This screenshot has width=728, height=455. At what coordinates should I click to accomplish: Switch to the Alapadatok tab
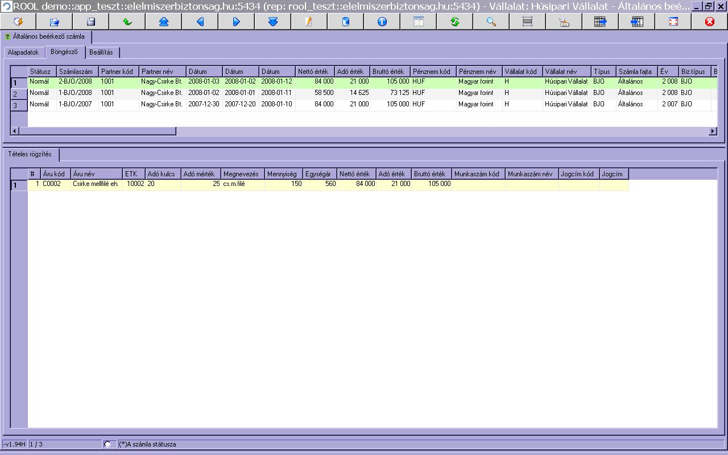pyautogui.click(x=23, y=52)
